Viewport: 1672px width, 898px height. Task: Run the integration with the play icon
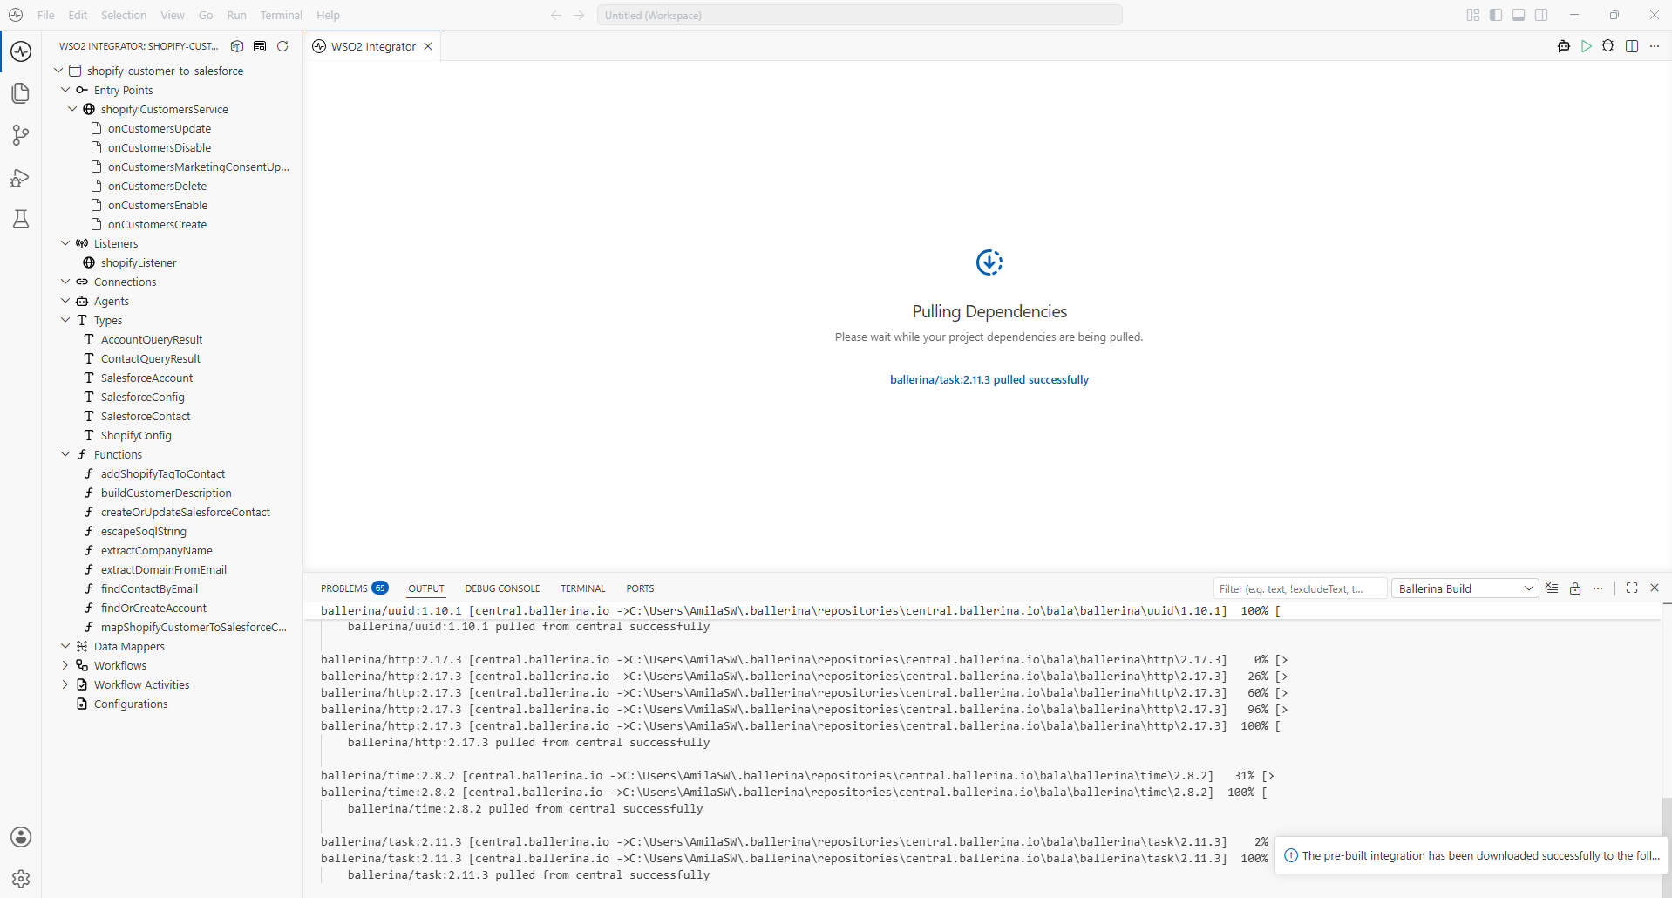(1587, 46)
